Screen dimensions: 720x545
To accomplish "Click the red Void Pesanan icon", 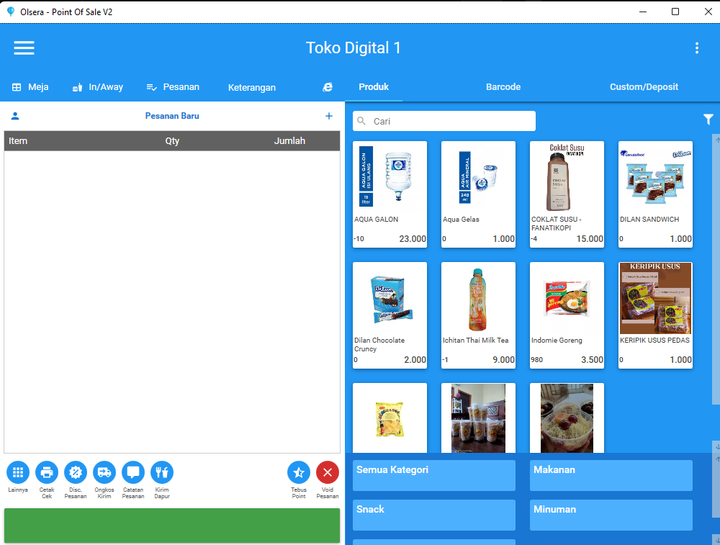I will coord(328,472).
